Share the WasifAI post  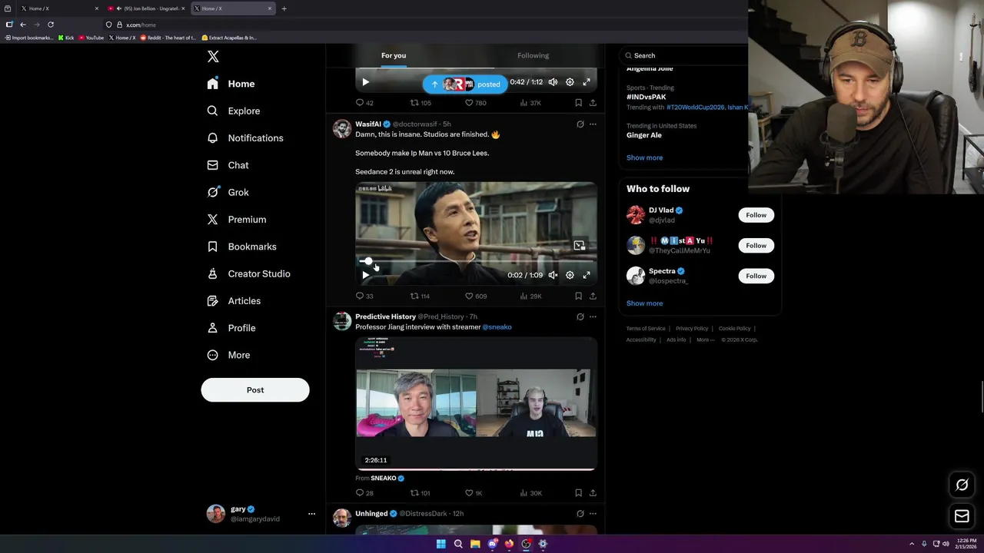593,296
